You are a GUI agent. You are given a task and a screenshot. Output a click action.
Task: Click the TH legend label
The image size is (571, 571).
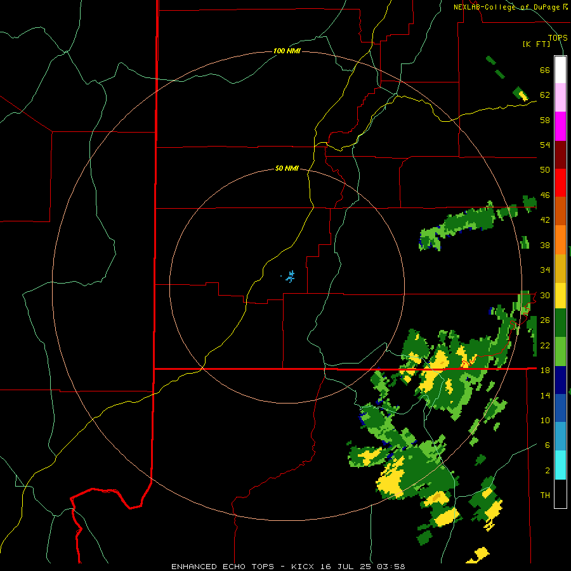[x=545, y=496]
